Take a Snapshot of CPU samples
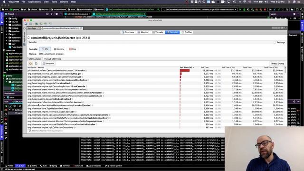 48,63
